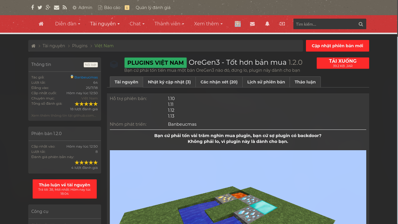Expand the Tài nguyên dropdown menu
The height and width of the screenshot is (224, 398).
pos(105,24)
